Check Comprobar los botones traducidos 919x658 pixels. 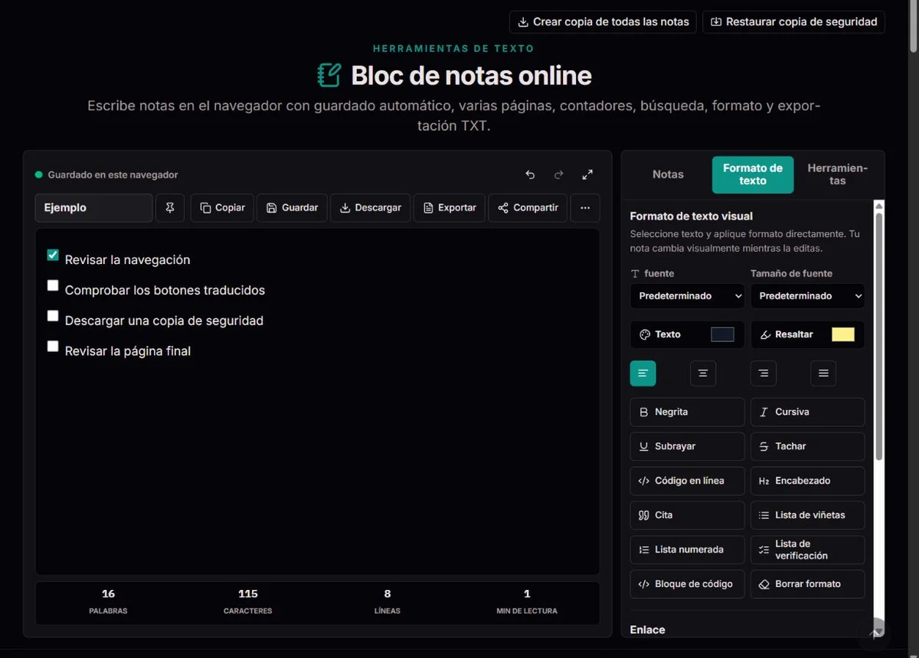53,285
